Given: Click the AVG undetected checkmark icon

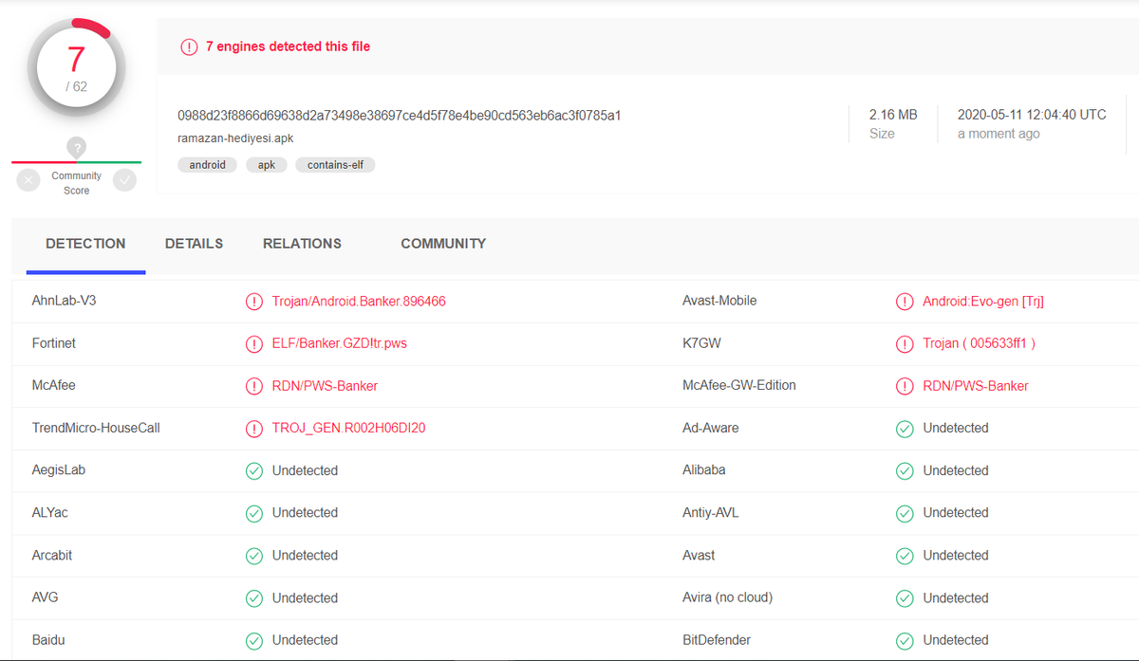Looking at the screenshot, I should point(254,598).
